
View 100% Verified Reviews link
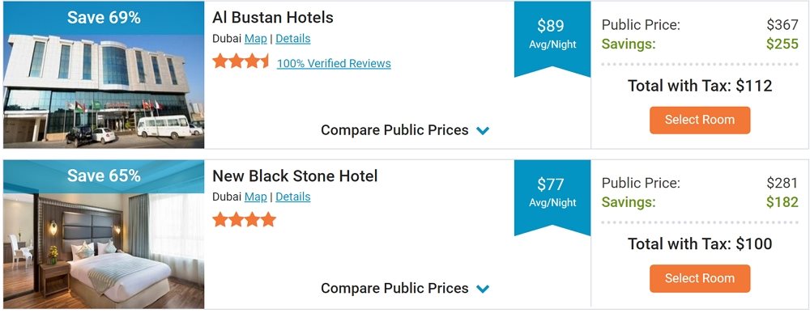(x=334, y=63)
